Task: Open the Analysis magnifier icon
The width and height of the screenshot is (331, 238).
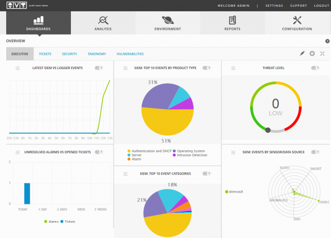Action: [x=103, y=20]
